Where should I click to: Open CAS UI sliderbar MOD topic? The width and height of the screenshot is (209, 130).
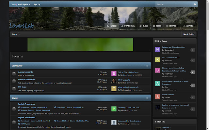(170, 58)
